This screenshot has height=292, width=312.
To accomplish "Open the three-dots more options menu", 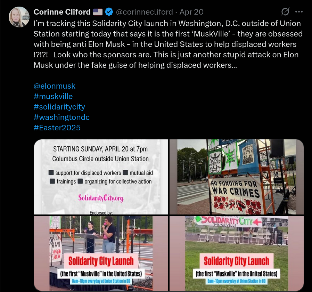I will pyautogui.click(x=299, y=12).
